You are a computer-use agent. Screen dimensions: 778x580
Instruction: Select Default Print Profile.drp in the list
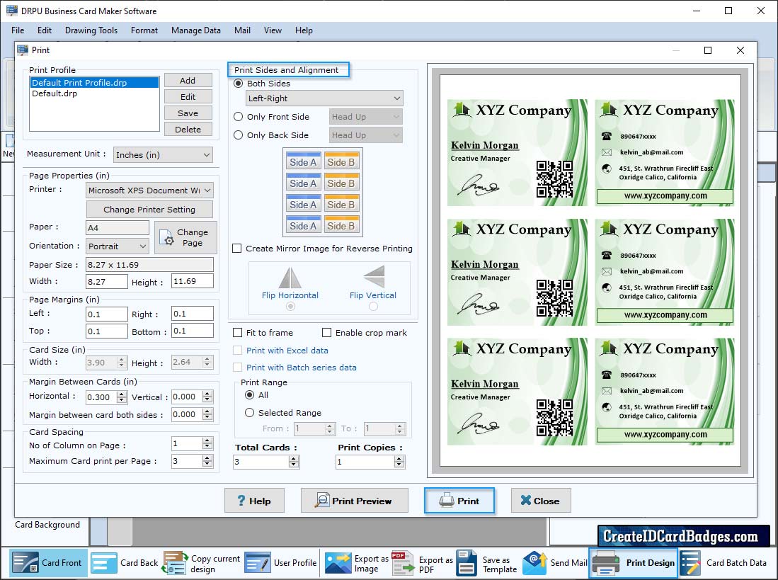click(94, 83)
